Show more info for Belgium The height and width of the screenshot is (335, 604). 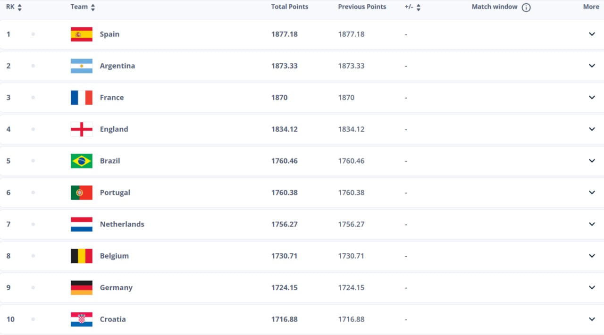click(592, 256)
